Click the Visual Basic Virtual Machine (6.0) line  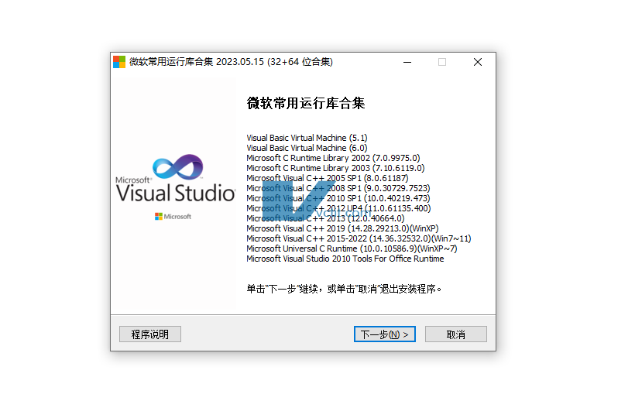click(x=307, y=148)
